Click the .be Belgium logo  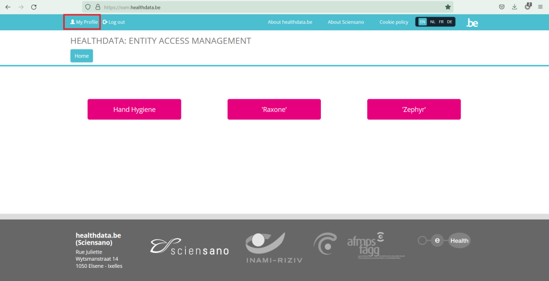click(x=472, y=23)
